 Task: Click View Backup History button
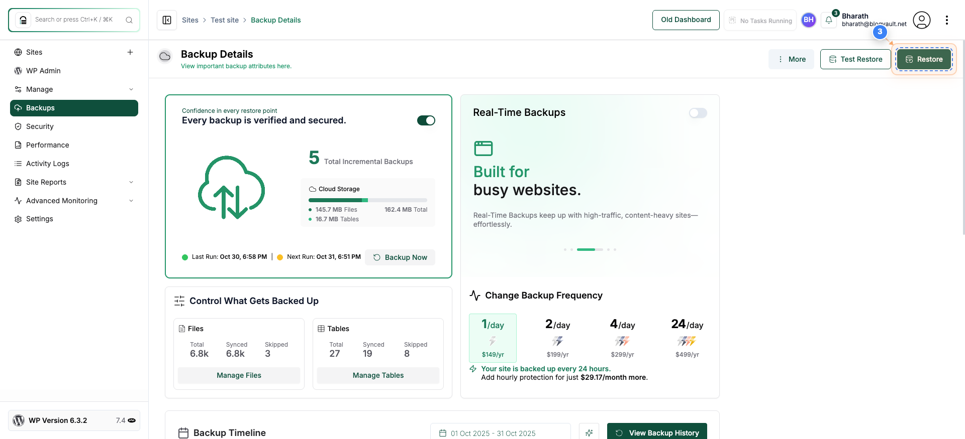pos(657,432)
